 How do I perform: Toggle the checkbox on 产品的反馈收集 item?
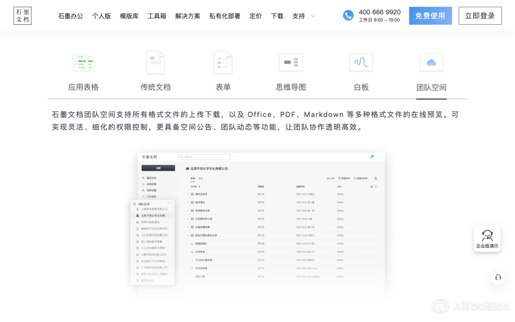click(192, 260)
